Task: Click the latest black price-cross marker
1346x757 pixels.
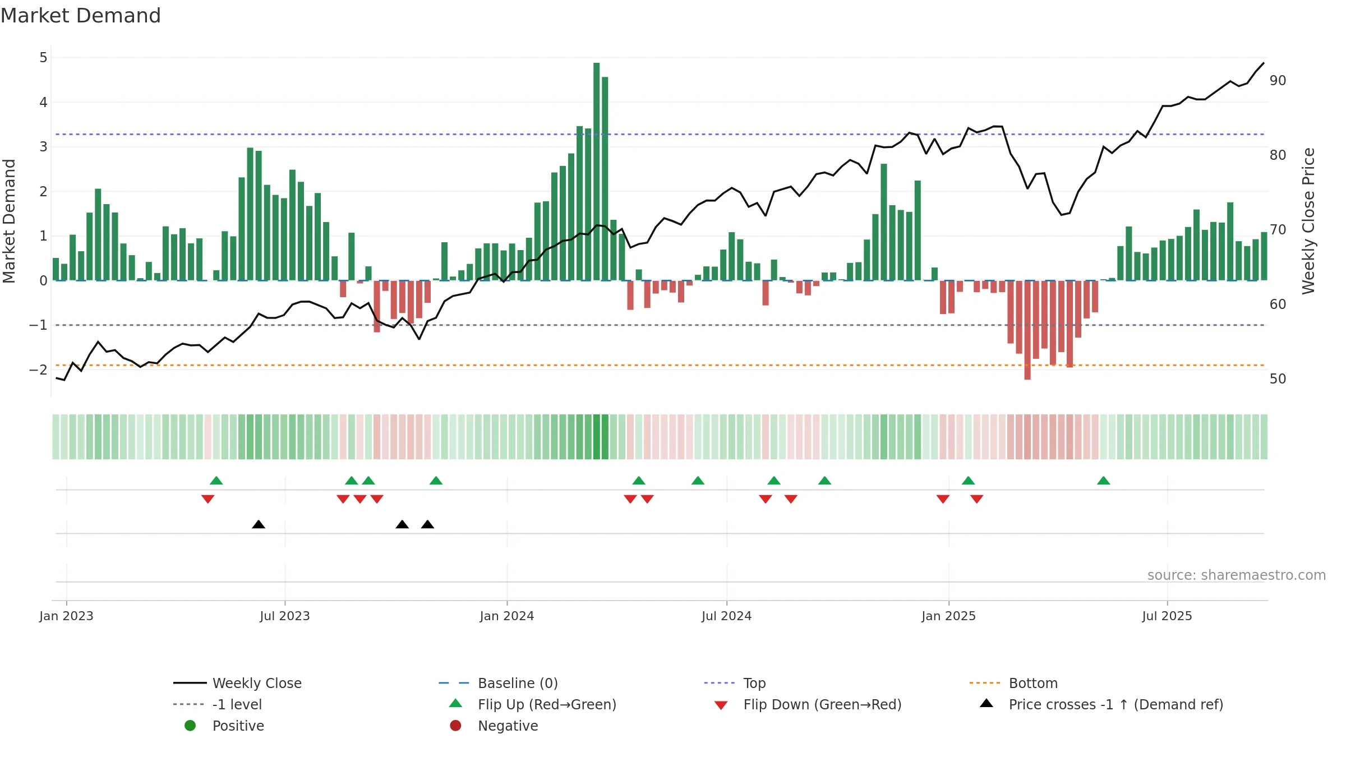Action: pos(427,524)
